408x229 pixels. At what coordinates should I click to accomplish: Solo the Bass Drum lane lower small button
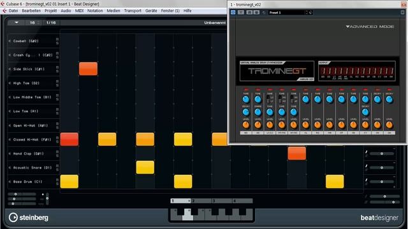tap(57, 184)
